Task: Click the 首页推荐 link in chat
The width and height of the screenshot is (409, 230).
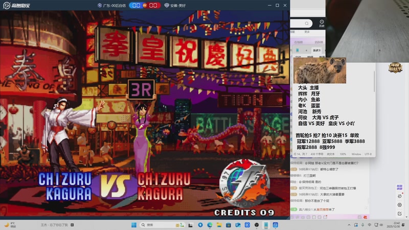Action: pyautogui.click(x=323, y=210)
